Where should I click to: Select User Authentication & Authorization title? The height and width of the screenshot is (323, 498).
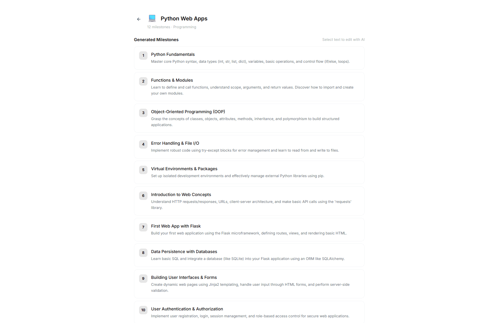point(187,309)
